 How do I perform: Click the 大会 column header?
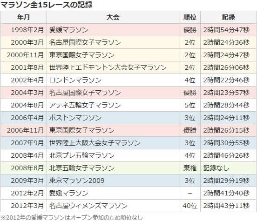tap(113, 17)
